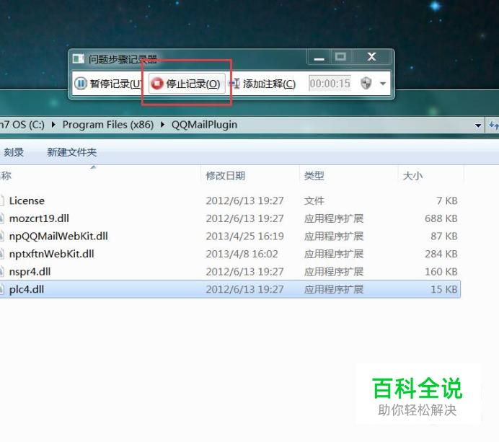Open dropdown arrow next to shield icon

[383, 84]
